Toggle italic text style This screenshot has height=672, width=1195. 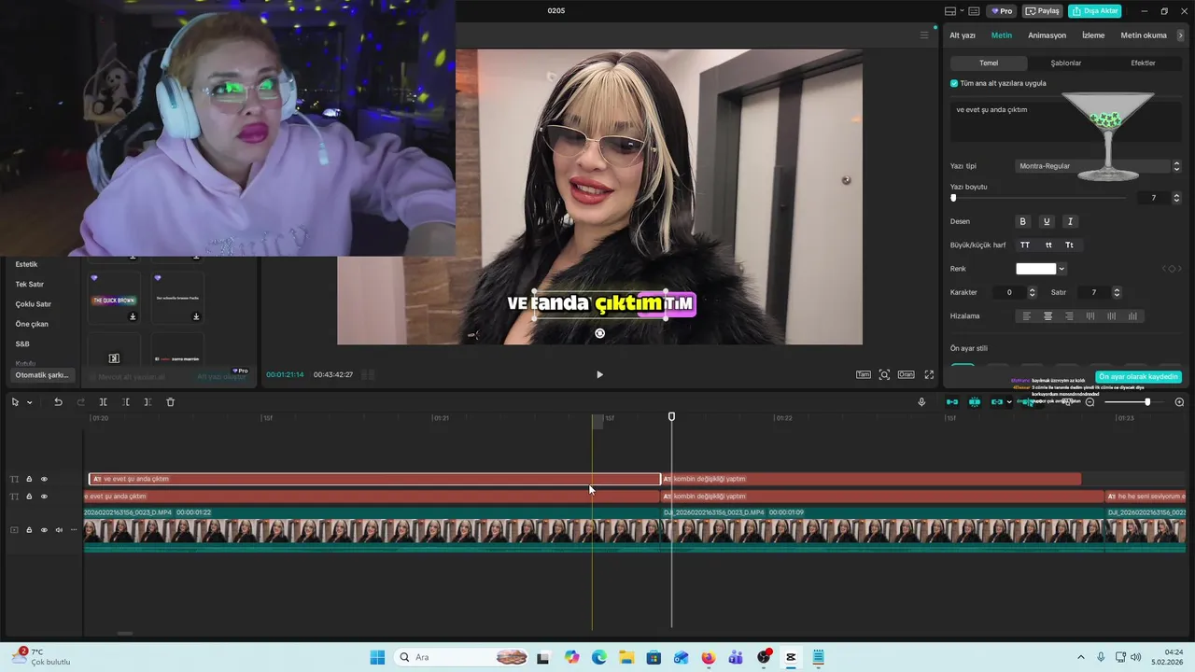pyautogui.click(x=1070, y=222)
